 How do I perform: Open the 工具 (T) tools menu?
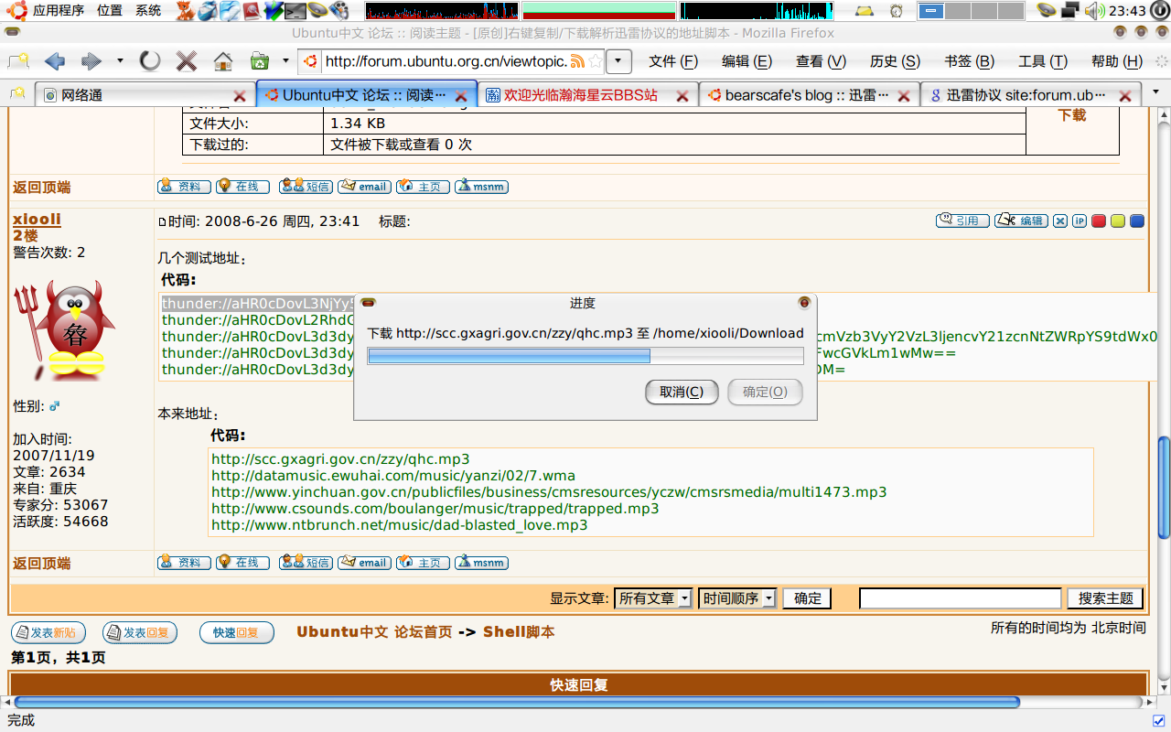(x=1043, y=61)
